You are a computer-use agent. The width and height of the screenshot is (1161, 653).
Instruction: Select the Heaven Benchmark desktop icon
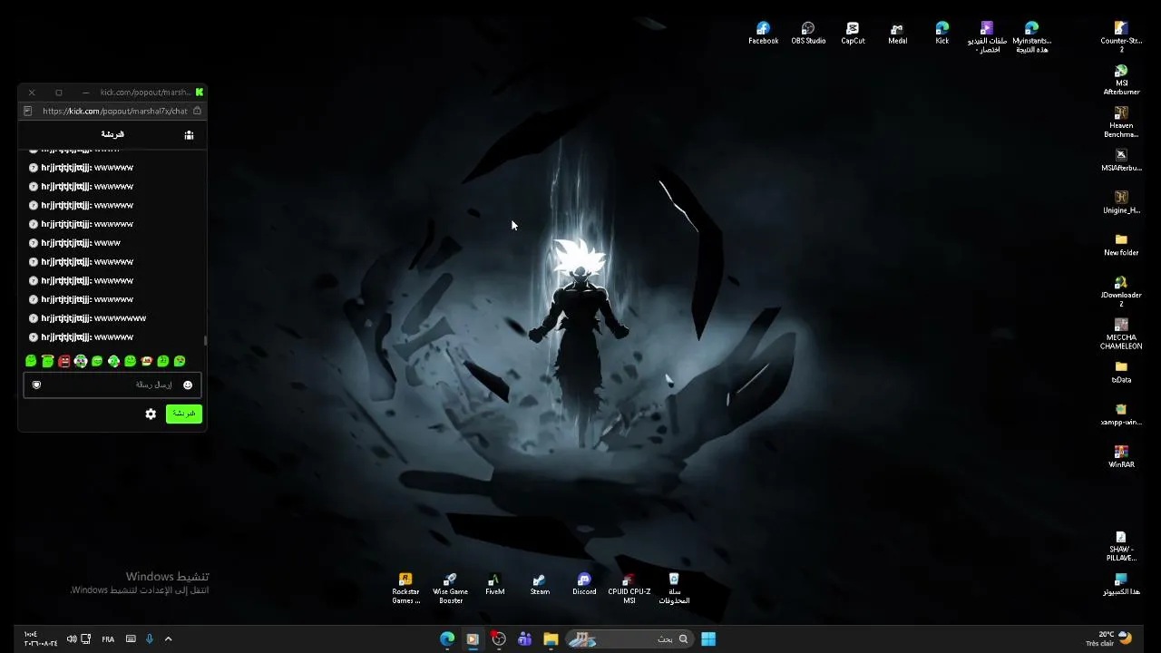(1121, 122)
